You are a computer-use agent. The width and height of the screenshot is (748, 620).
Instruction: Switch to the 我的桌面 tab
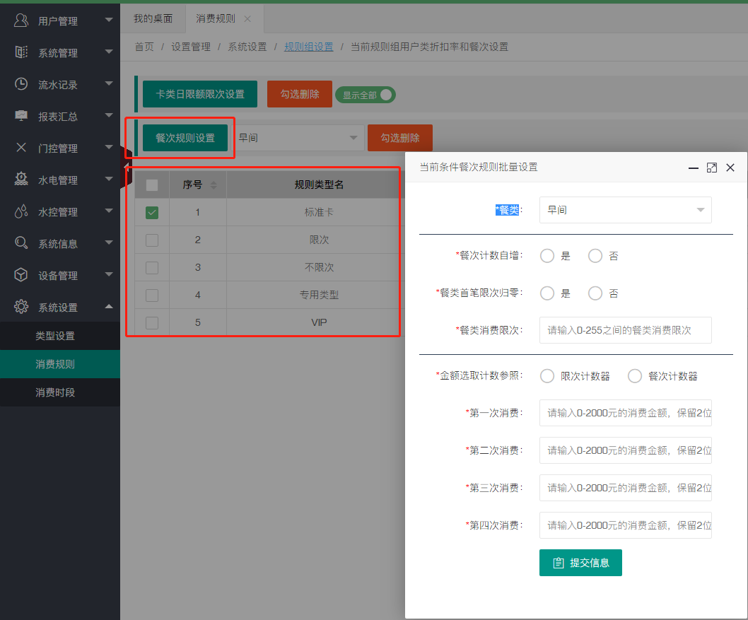point(153,19)
